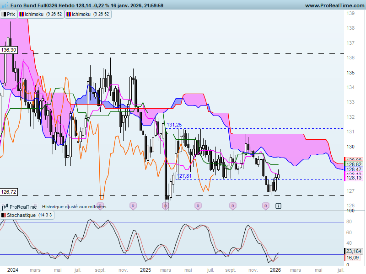Click the second Ichimoku indicator color icon
The height and width of the screenshot is (274, 366).
coord(69,14)
